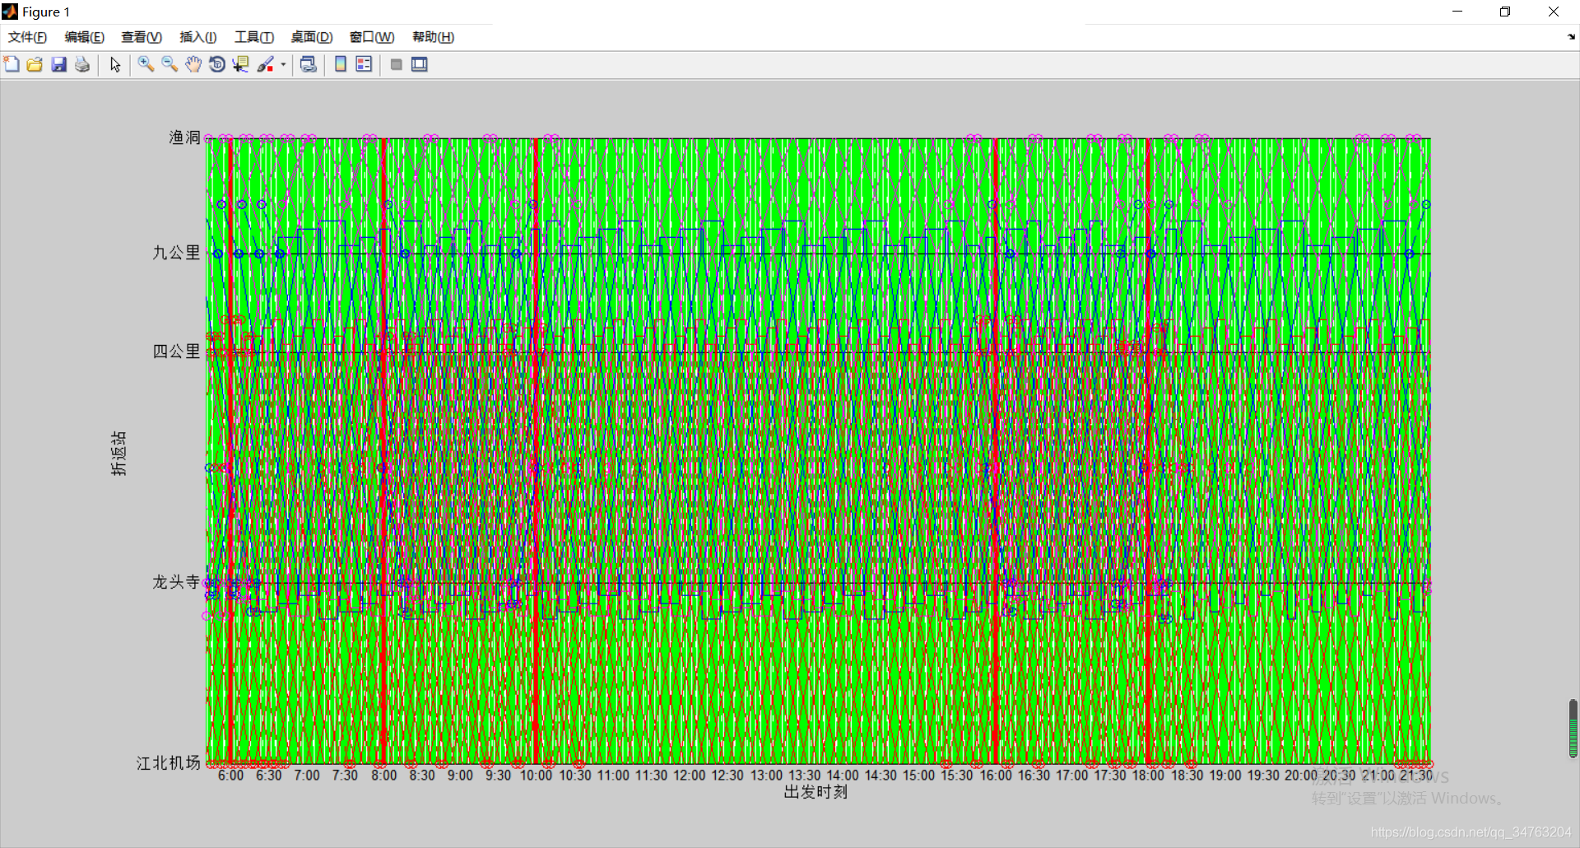This screenshot has height=848, width=1580.
Task: Save the figure with floppy disk icon
Action: [x=58, y=64]
